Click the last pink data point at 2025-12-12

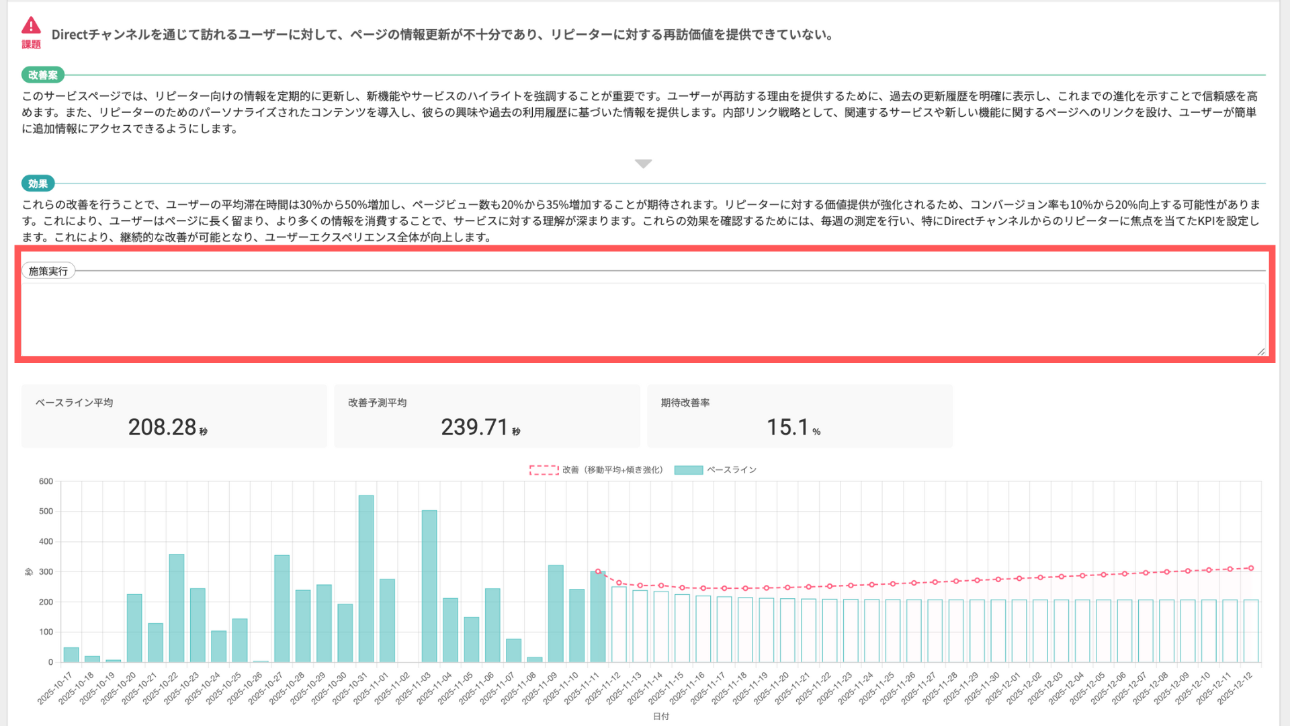pyautogui.click(x=1251, y=568)
